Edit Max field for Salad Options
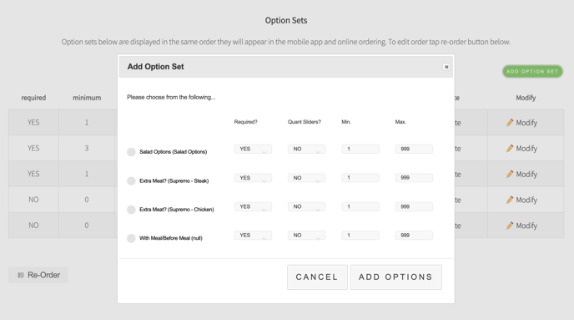This screenshot has width=574, height=320. tap(414, 149)
